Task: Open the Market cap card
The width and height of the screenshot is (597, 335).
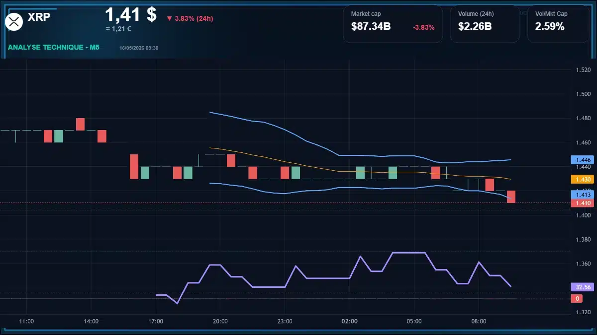Action: 393,24
